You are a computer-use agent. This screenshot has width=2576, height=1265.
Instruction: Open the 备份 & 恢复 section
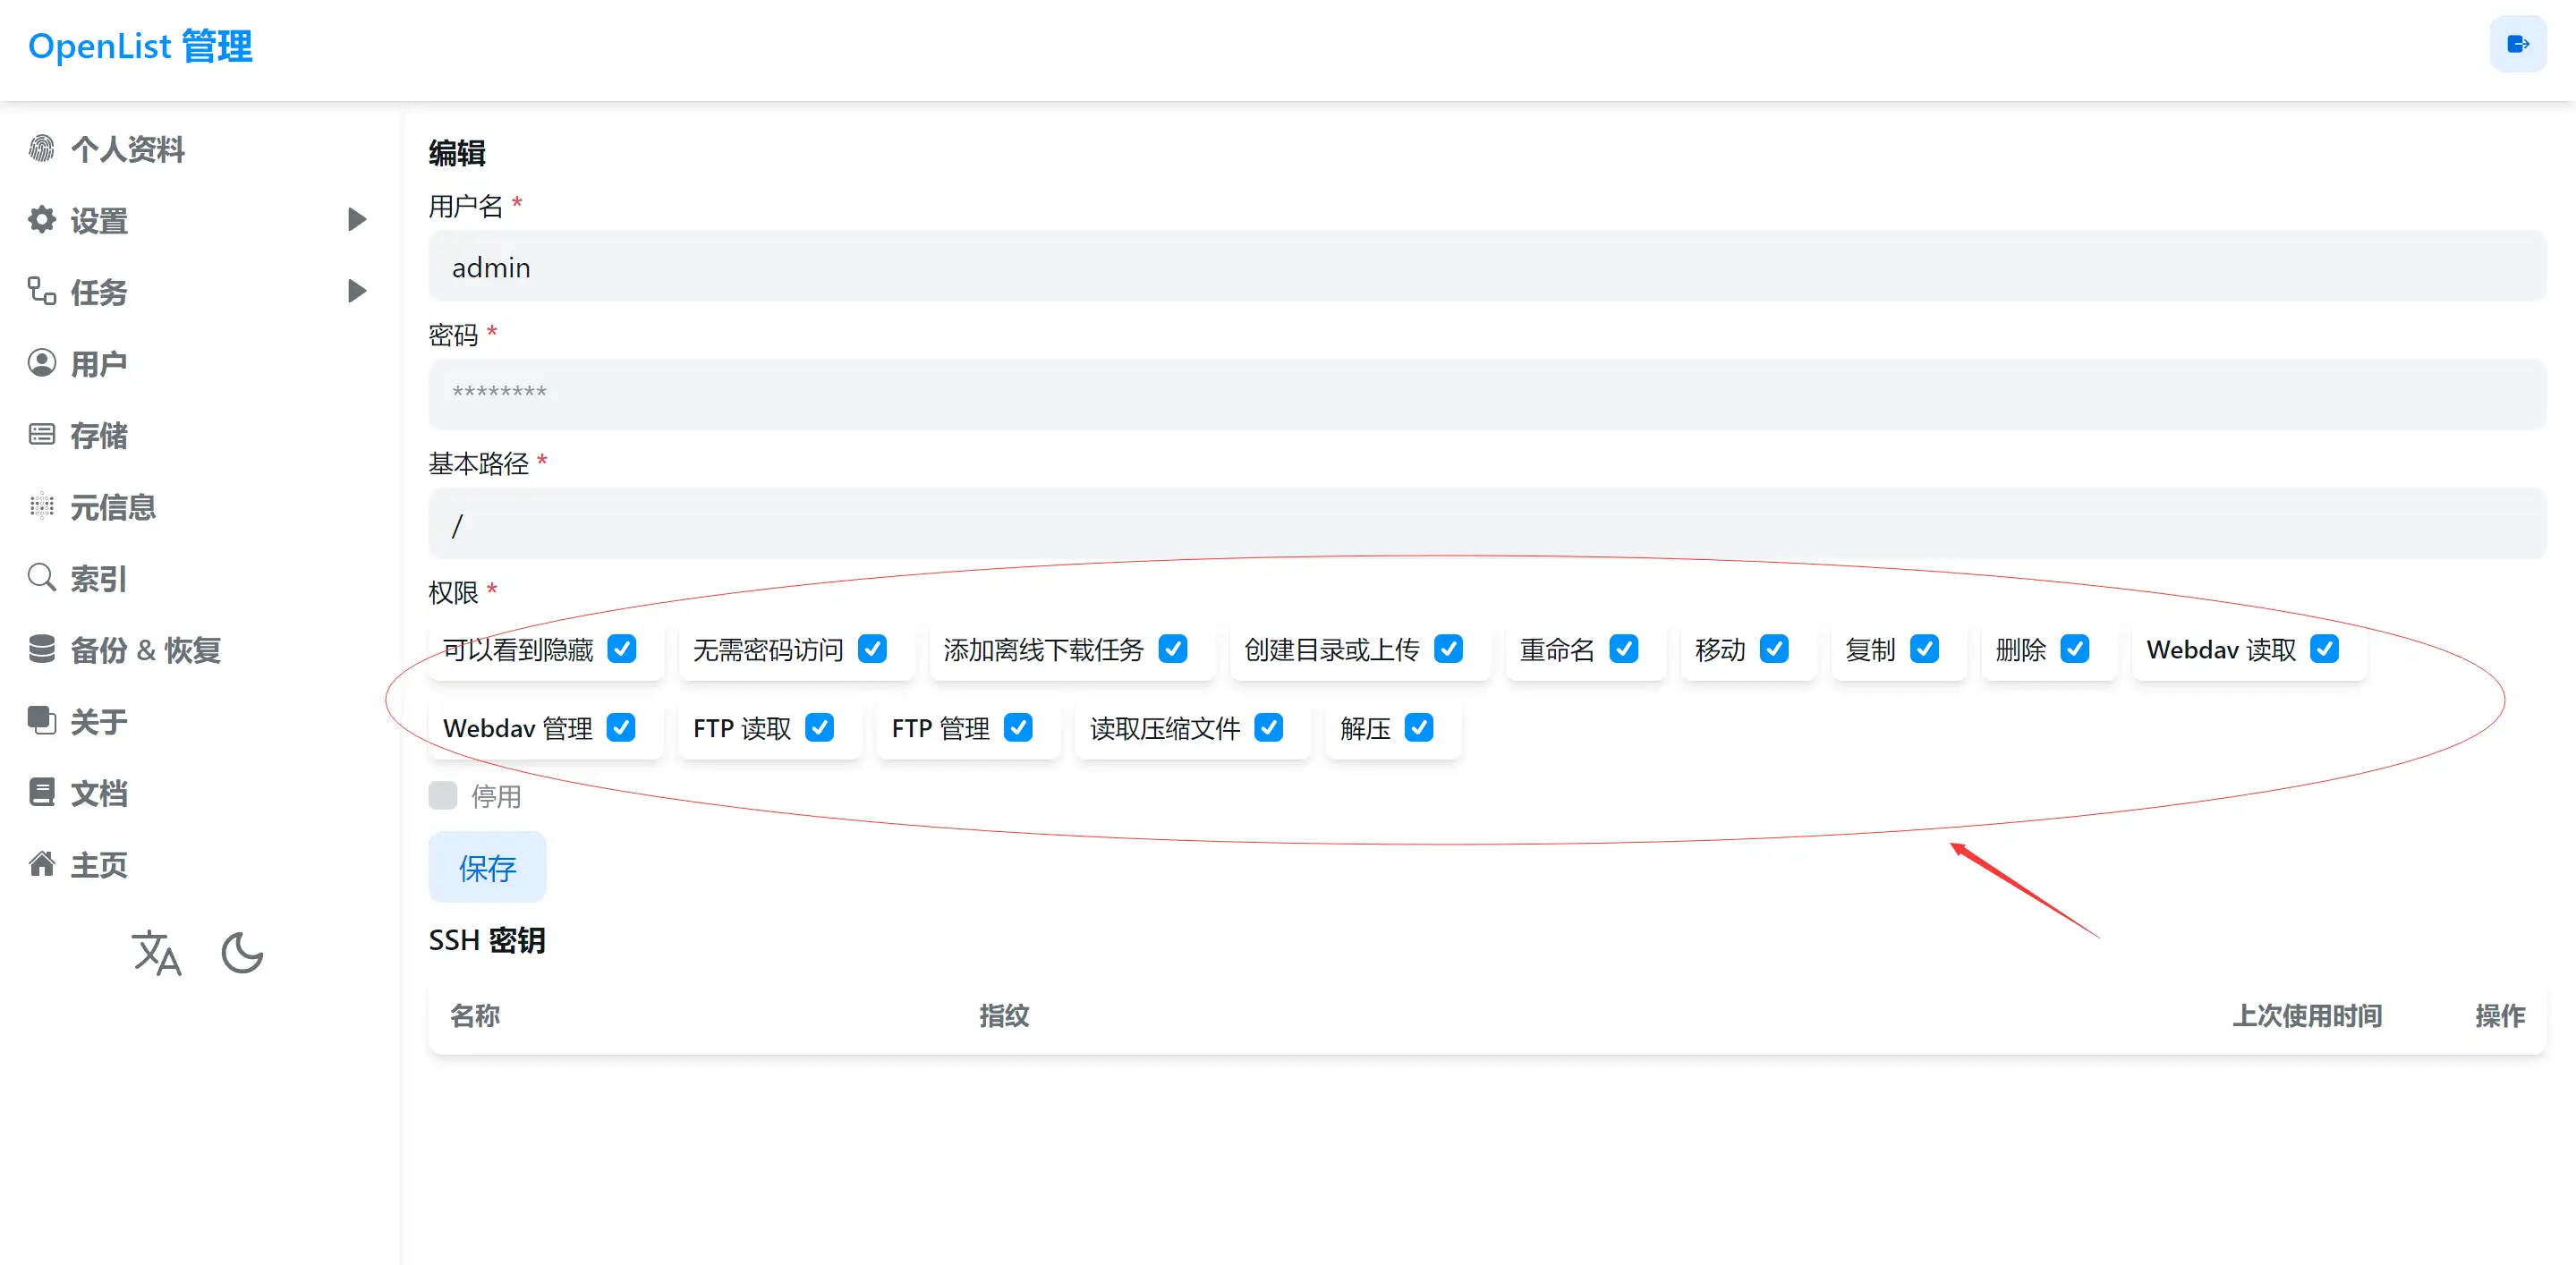click(147, 649)
